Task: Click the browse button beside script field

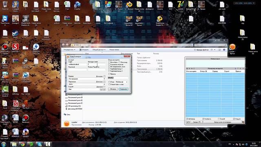Action: coord(101,89)
